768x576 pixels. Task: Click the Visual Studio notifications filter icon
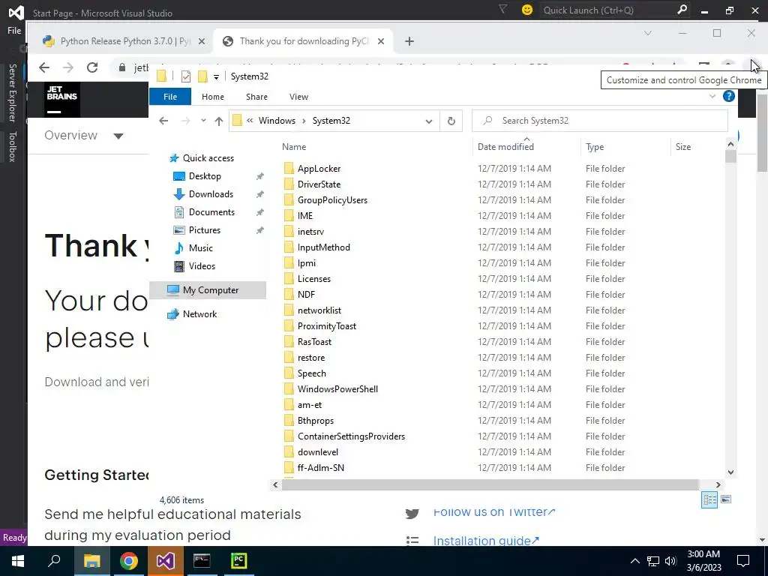[502, 9]
